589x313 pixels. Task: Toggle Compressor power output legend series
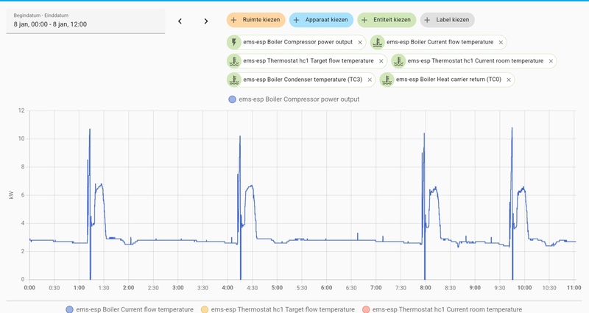[294, 99]
